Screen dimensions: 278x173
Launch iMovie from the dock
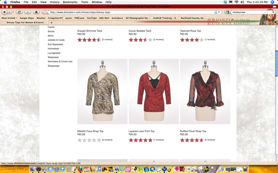coord(147,169)
